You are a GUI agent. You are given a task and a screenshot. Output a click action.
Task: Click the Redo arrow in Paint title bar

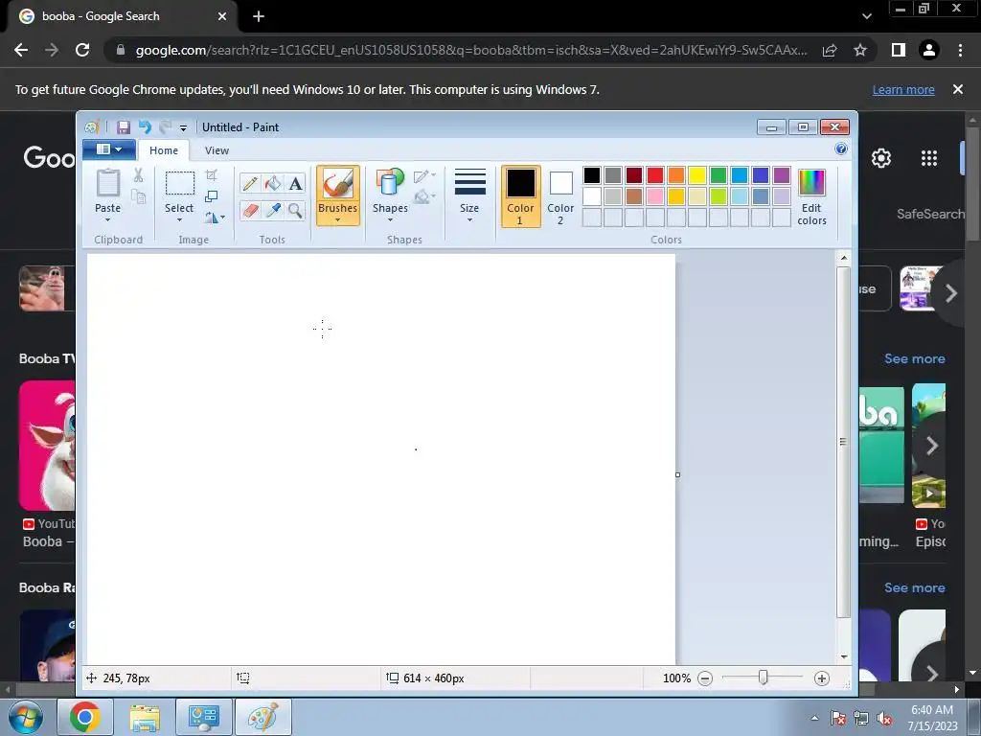(165, 127)
